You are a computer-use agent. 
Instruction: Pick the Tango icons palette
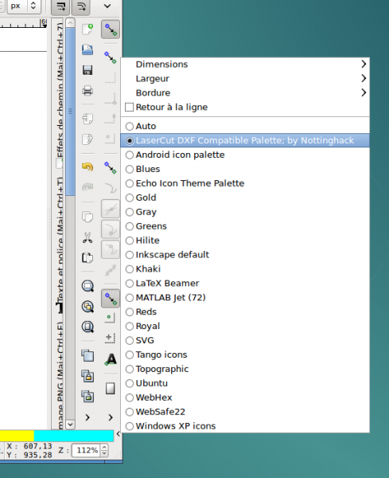245,355
